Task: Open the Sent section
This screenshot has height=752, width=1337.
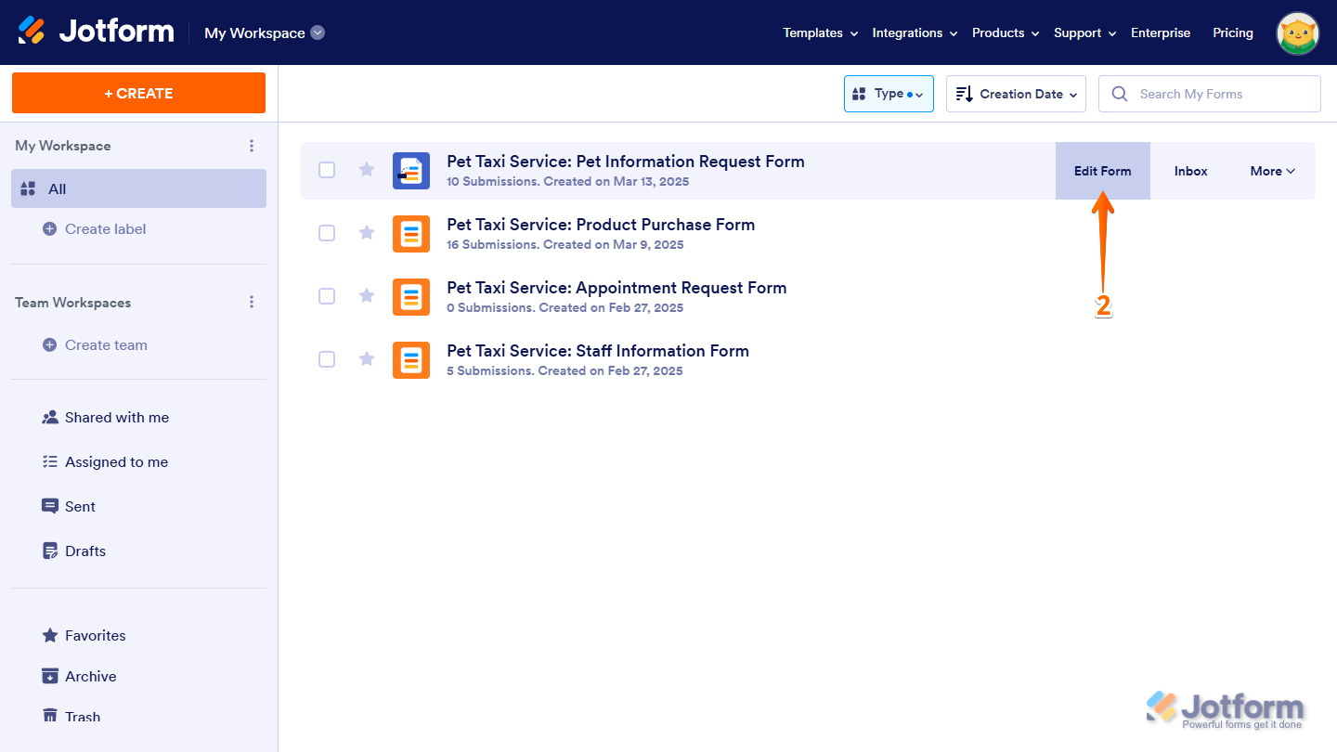Action: (80, 507)
